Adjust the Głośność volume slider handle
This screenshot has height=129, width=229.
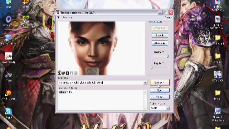(x=168, y=56)
